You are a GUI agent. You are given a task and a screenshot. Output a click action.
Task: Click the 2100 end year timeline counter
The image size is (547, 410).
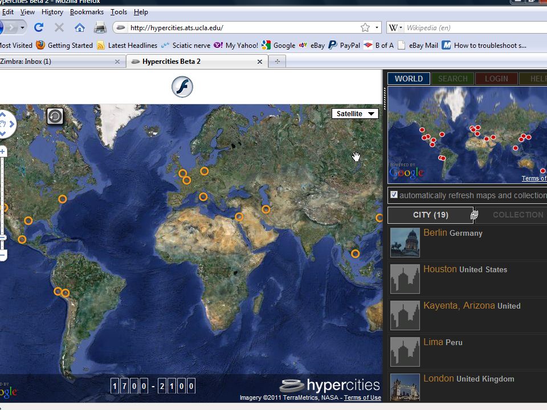click(177, 386)
